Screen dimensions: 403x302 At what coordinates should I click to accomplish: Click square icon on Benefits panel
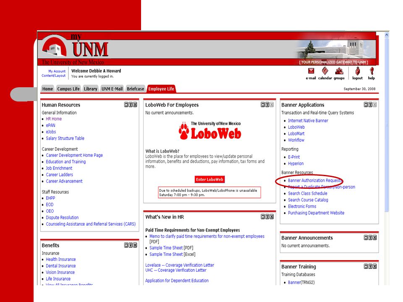pos(126,245)
